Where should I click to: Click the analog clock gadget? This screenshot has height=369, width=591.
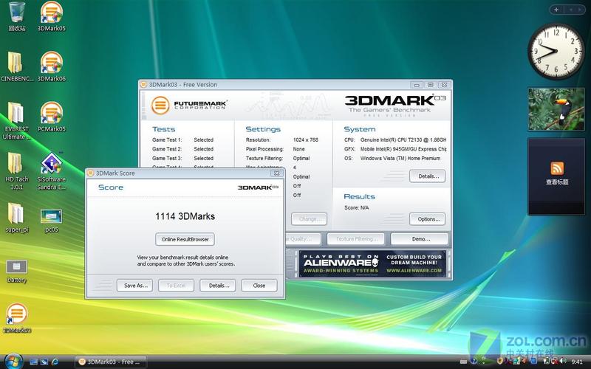(x=556, y=51)
